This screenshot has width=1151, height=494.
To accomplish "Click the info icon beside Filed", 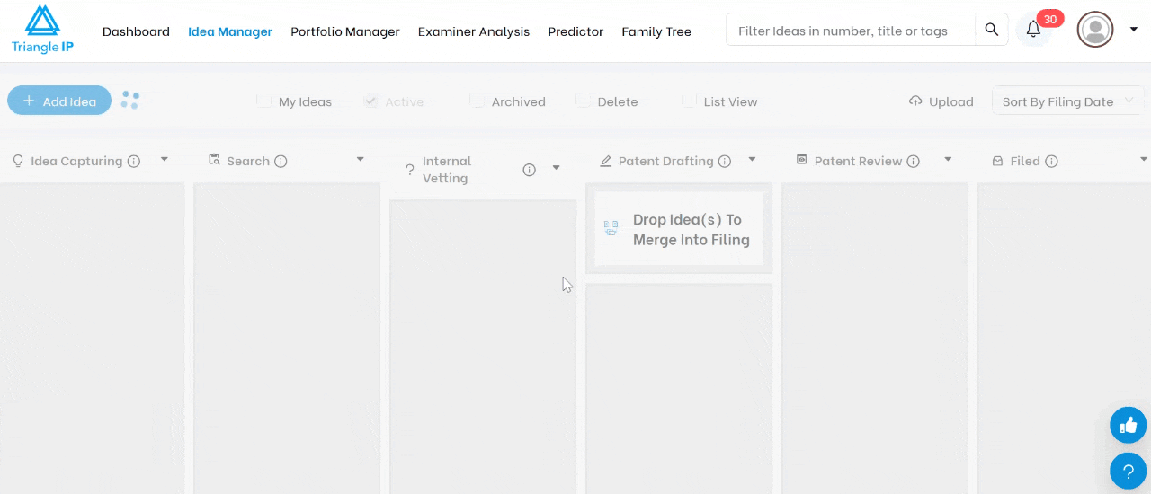I will click(1051, 162).
